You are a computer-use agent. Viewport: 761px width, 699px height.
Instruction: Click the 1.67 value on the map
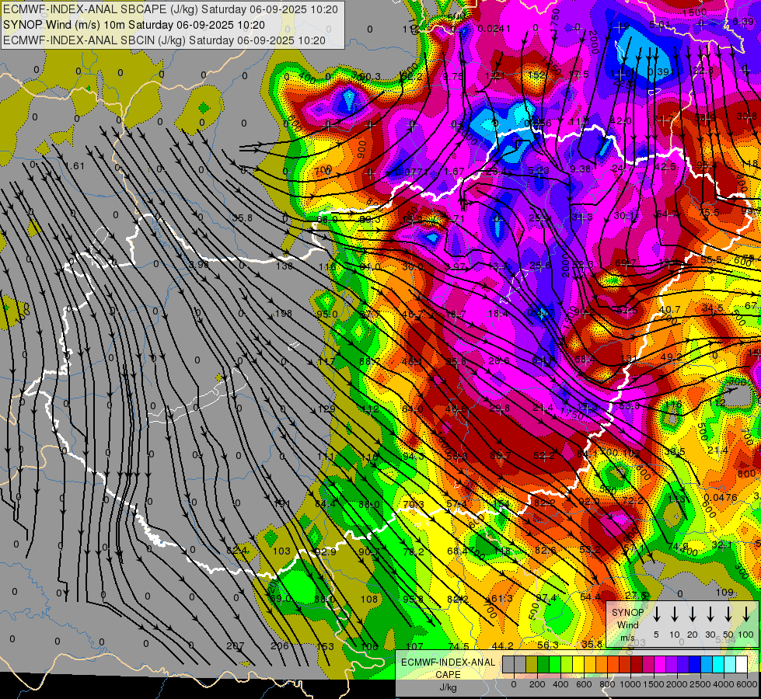[x=454, y=171]
